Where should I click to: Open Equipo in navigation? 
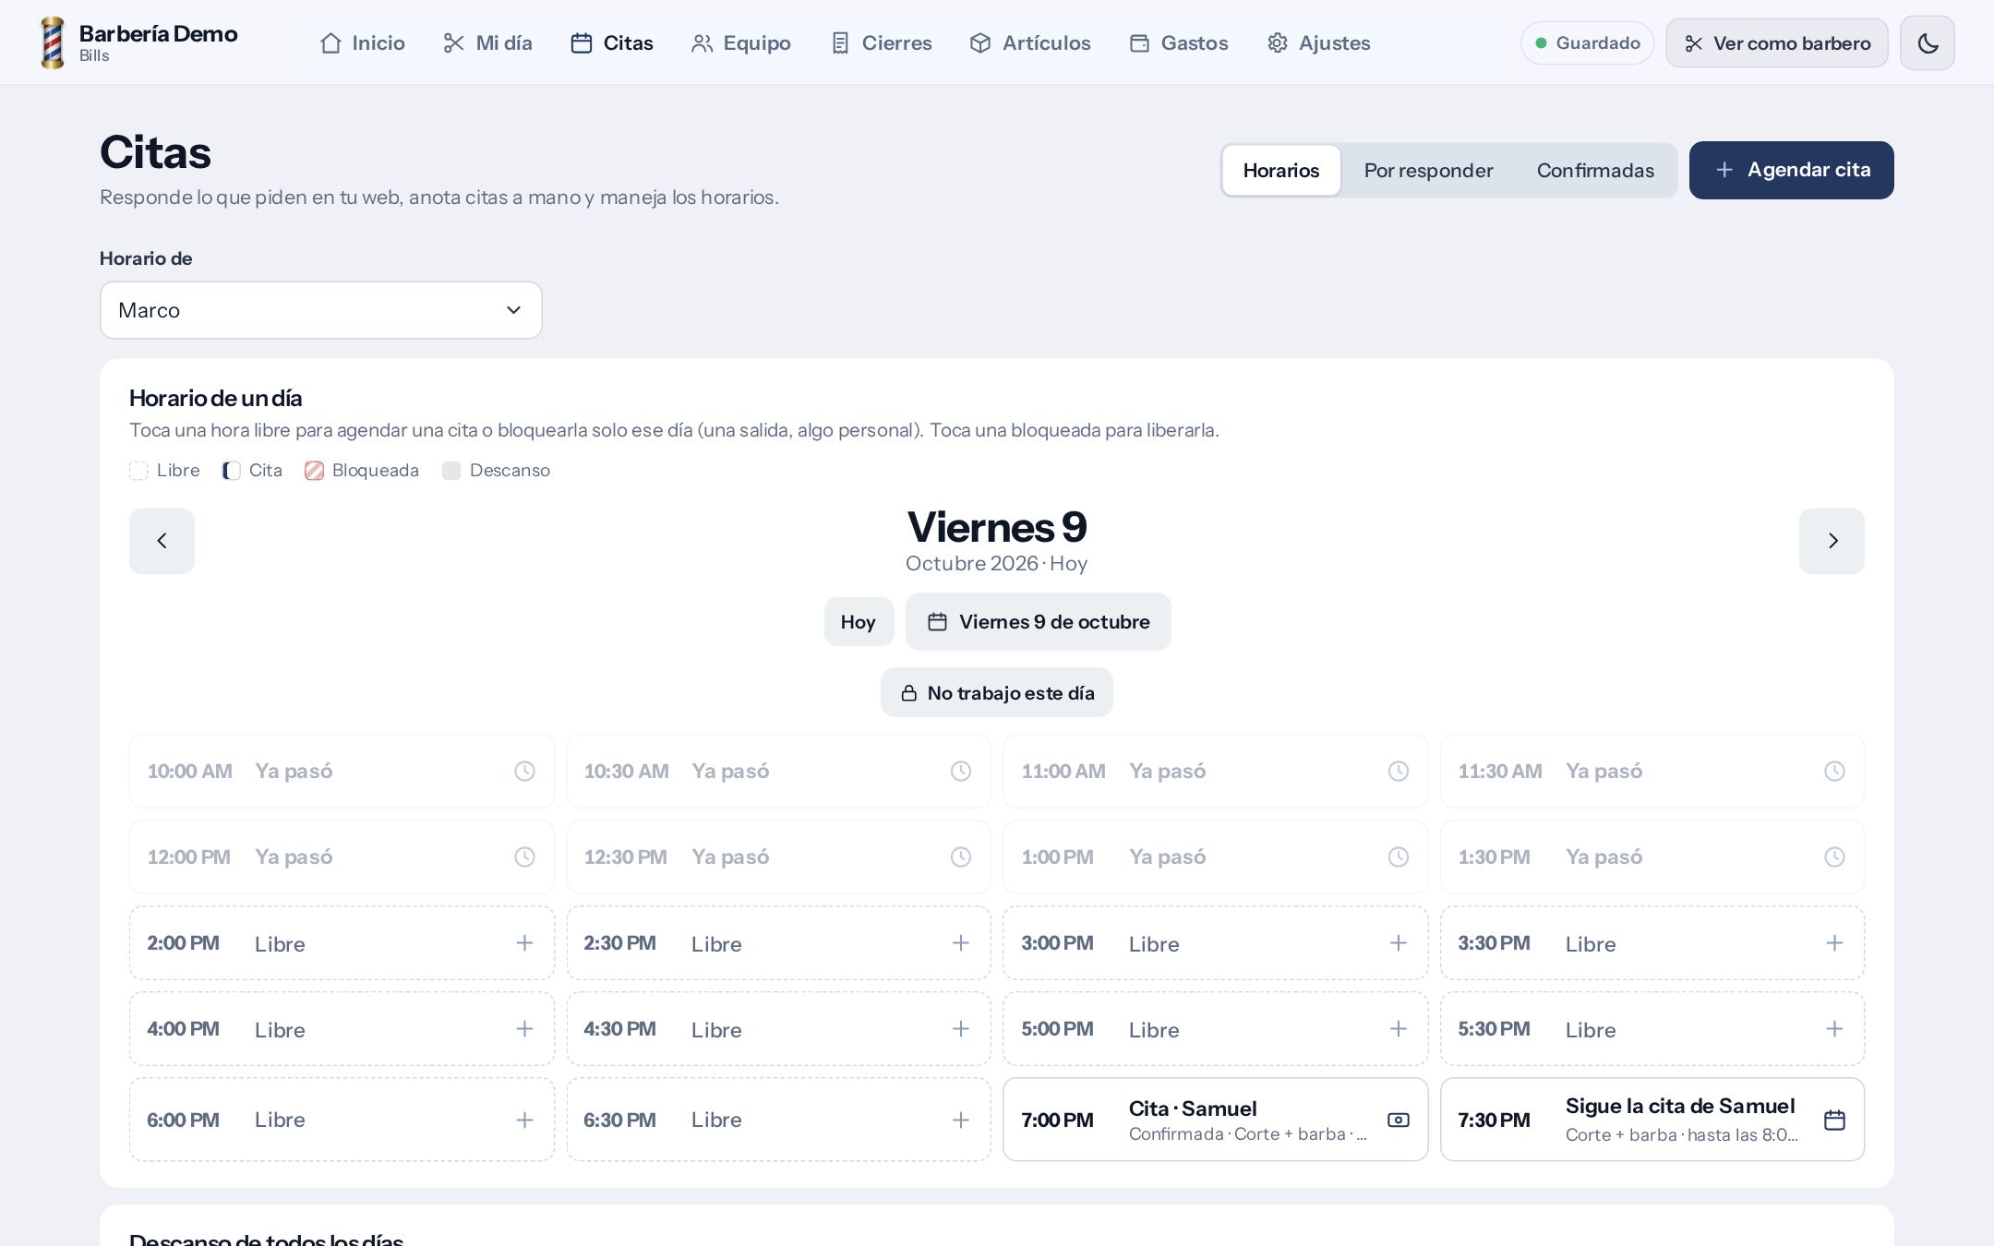tap(740, 43)
